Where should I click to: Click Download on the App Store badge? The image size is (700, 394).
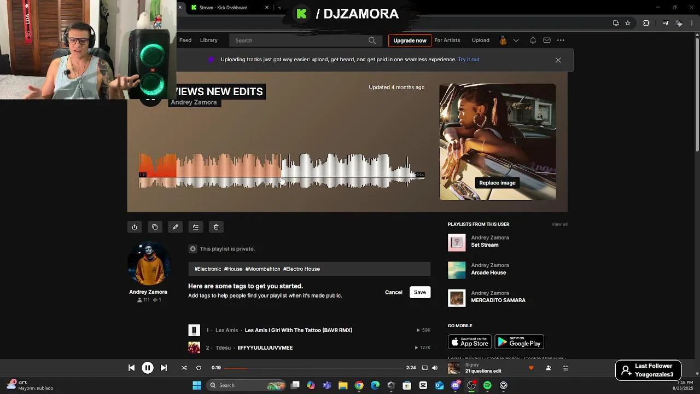[x=470, y=342]
